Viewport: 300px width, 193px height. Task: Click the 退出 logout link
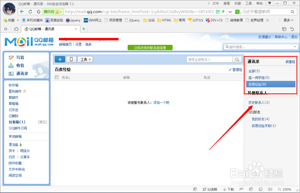coord(294,37)
